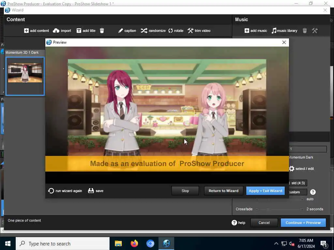Click the question mark beside custom

[313, 192]
